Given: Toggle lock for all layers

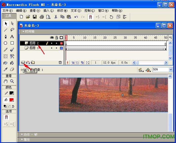Looking at the screenshot, I should coord(56,38).
